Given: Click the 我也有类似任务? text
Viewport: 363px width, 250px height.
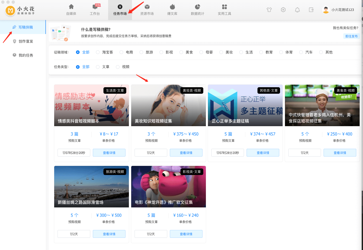Looking at the screenshot, I should click(346, 28).
